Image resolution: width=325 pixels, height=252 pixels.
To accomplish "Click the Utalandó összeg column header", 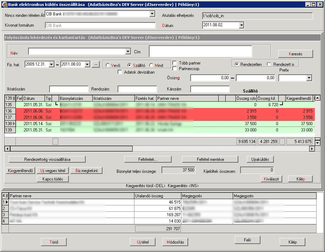I will pos(158,196).
